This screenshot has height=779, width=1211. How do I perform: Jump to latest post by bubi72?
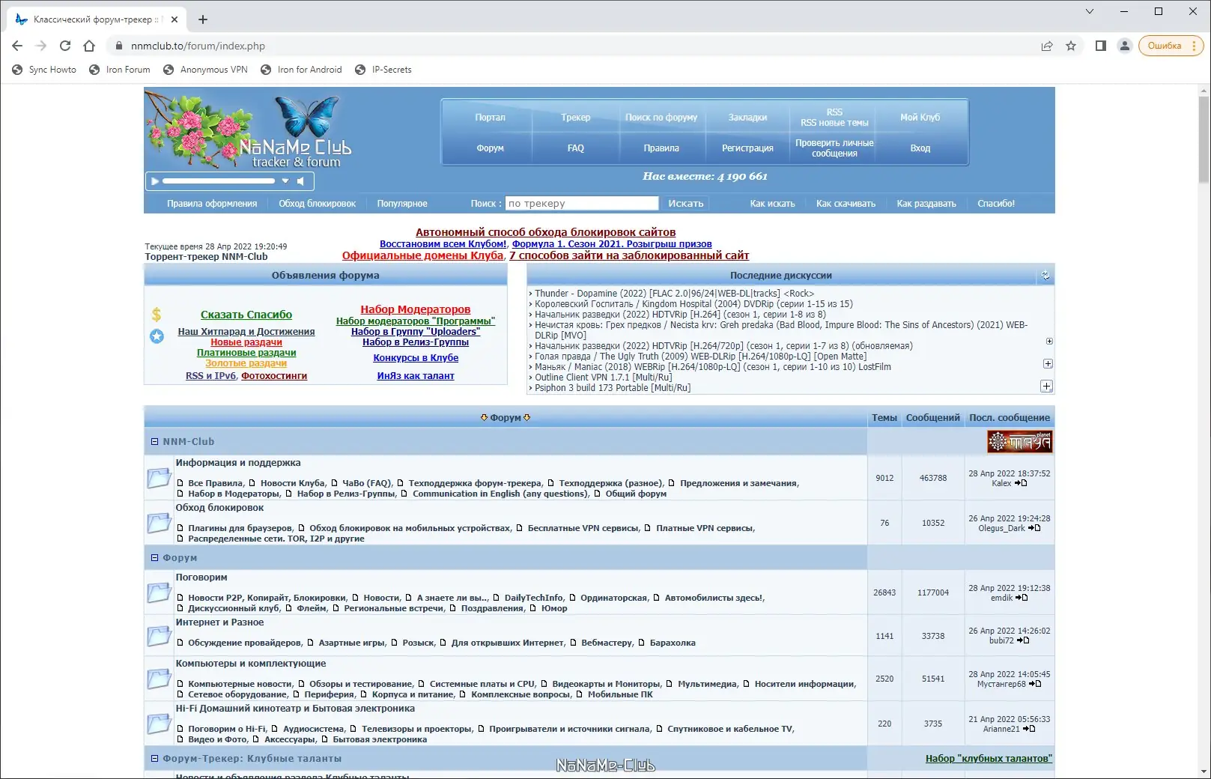click(1023, 640)
